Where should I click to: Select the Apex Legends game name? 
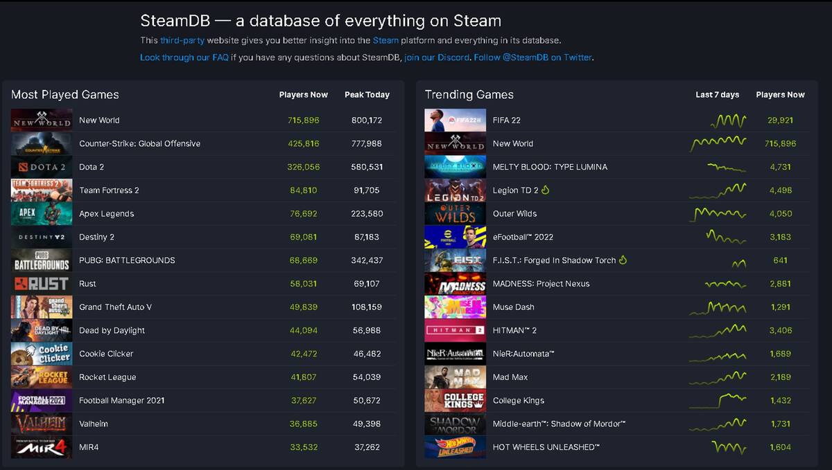107,214
